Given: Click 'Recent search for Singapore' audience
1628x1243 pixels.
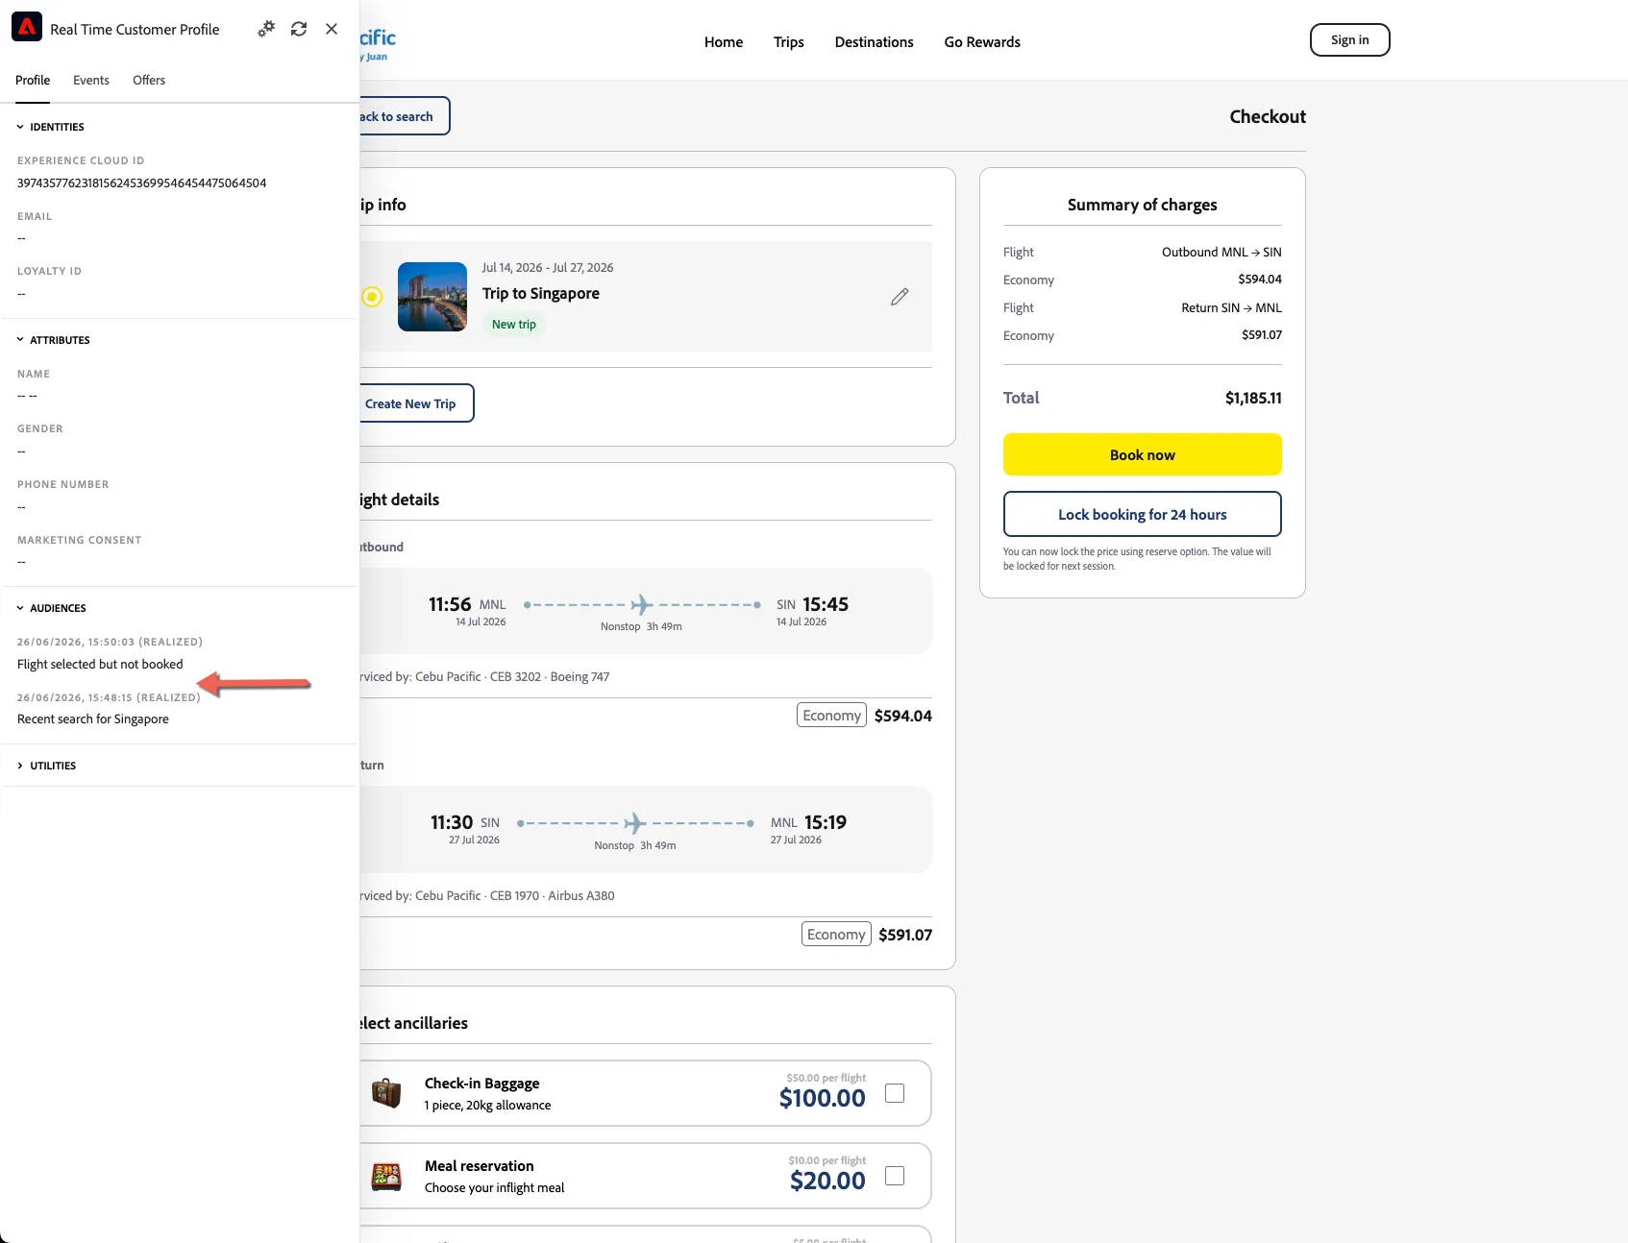Looking at the screenshot, I should pyautogui.click(x=93, y=719).
